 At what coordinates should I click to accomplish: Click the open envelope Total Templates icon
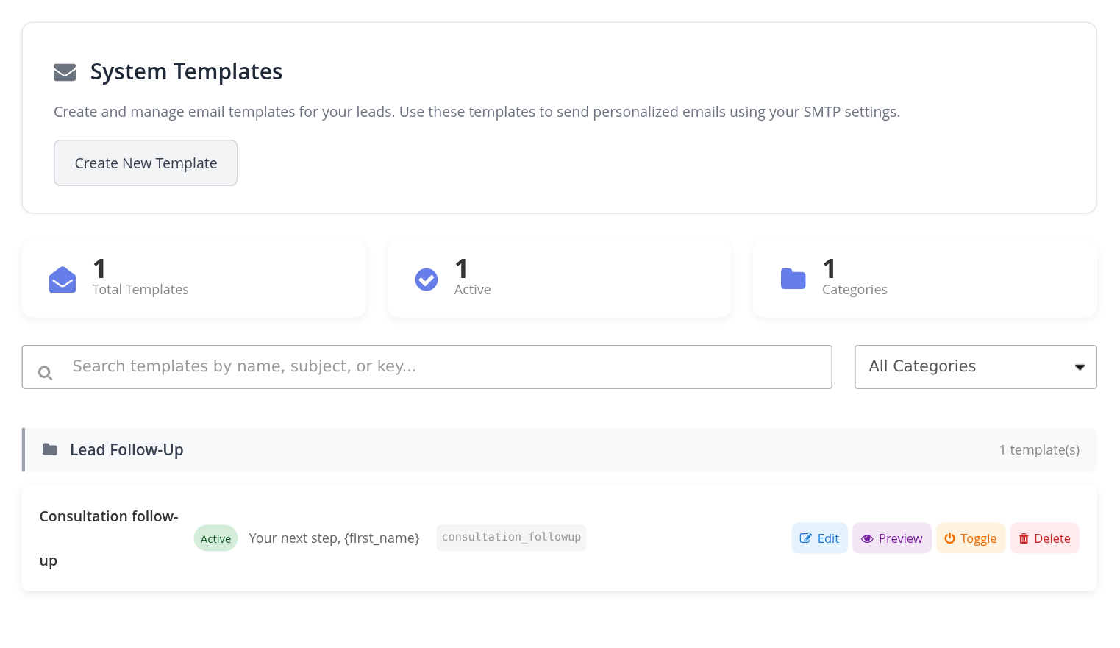[x=63, y=280]
